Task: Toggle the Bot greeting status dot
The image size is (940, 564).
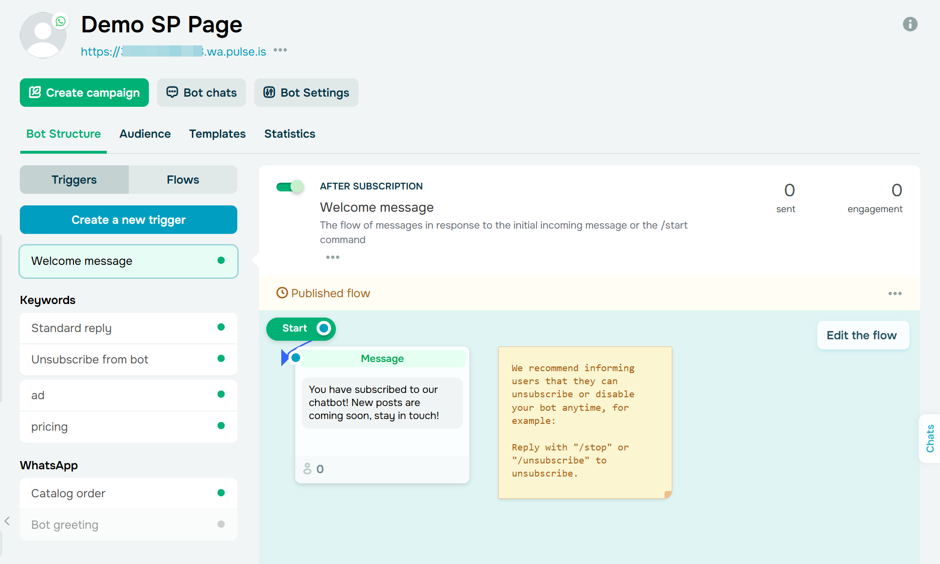Action: pos(221,524)
